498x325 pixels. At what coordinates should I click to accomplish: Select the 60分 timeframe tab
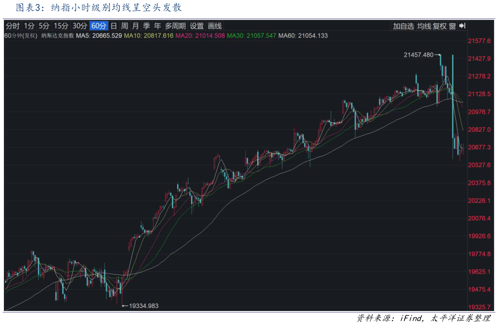pos(98,26)
